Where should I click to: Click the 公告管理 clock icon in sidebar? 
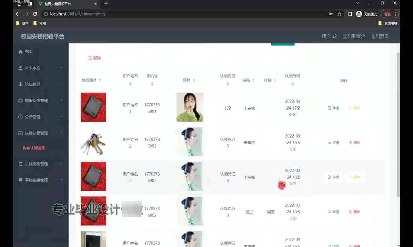point(20,117)
